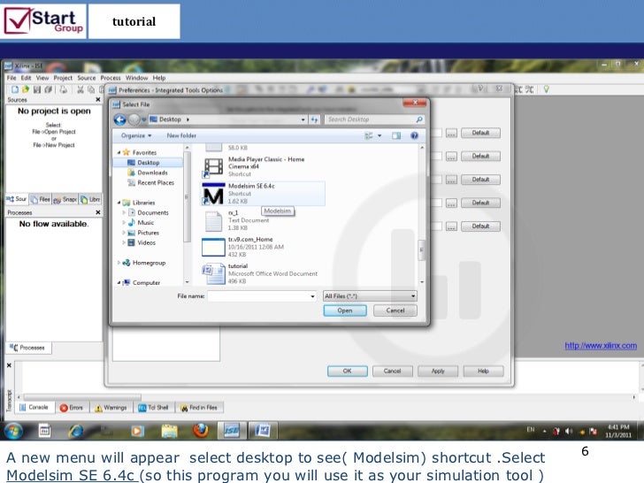Click inside the File name input field
644x483 pixels.
point(258,296)
